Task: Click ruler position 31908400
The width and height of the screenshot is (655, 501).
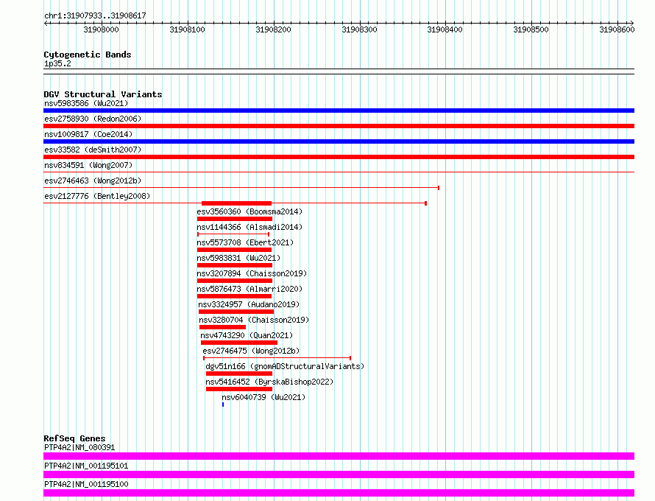Action: [445, 29]
